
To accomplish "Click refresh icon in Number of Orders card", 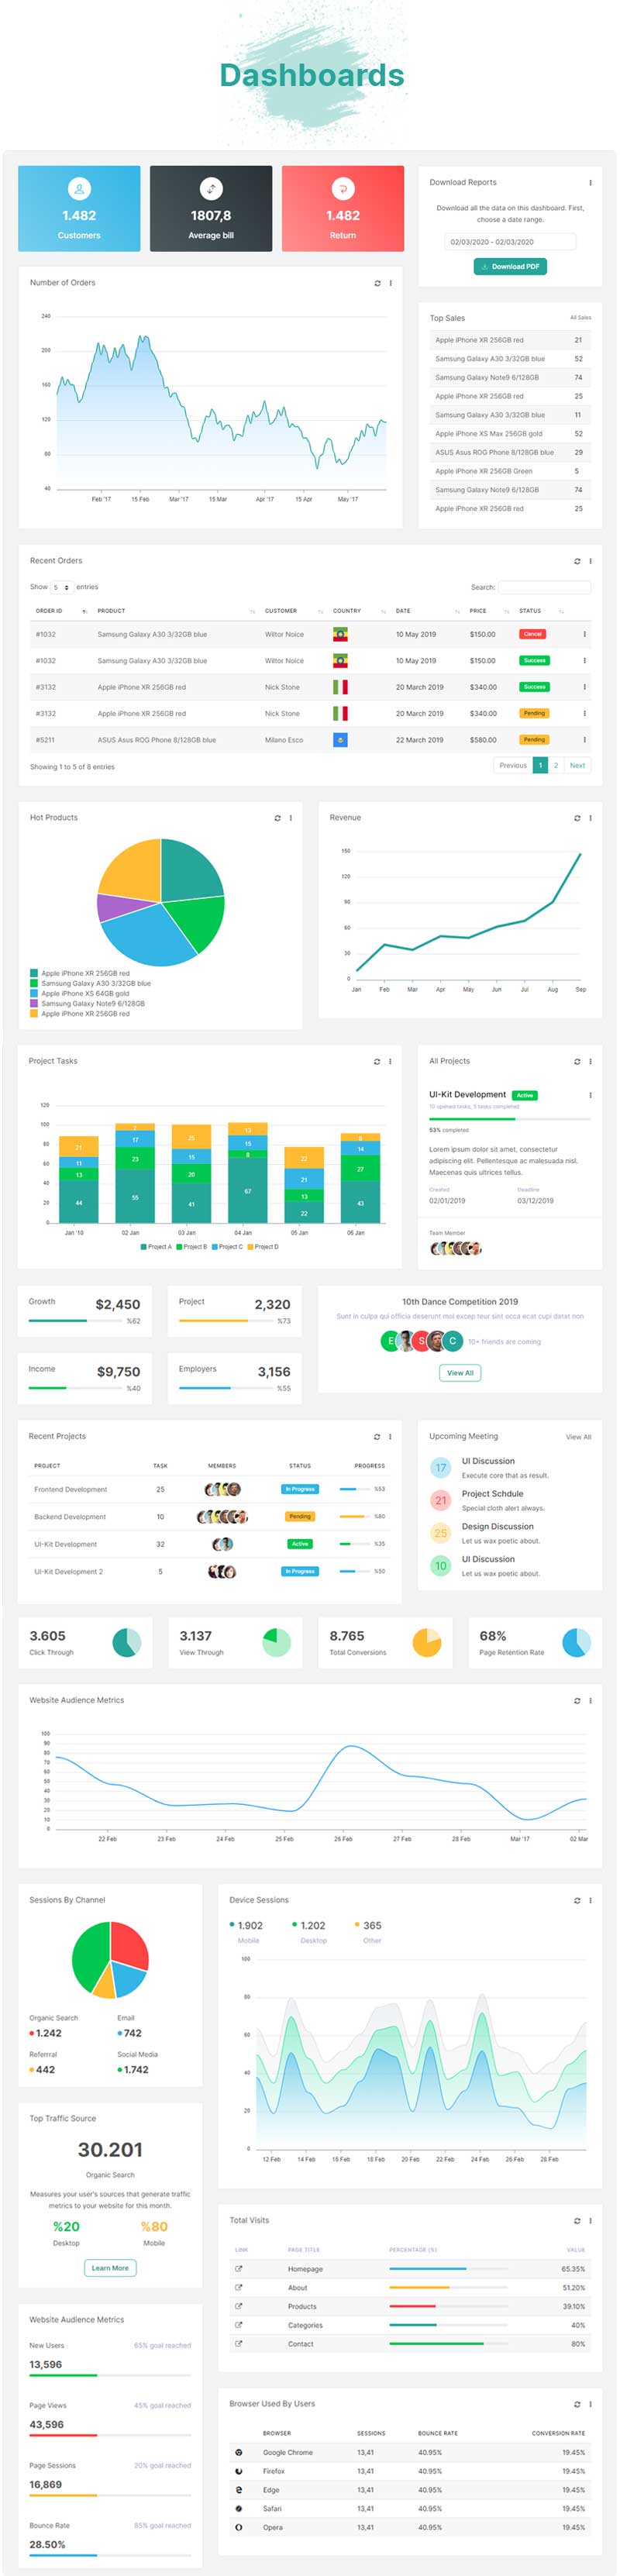I will (x=377, y=283).
